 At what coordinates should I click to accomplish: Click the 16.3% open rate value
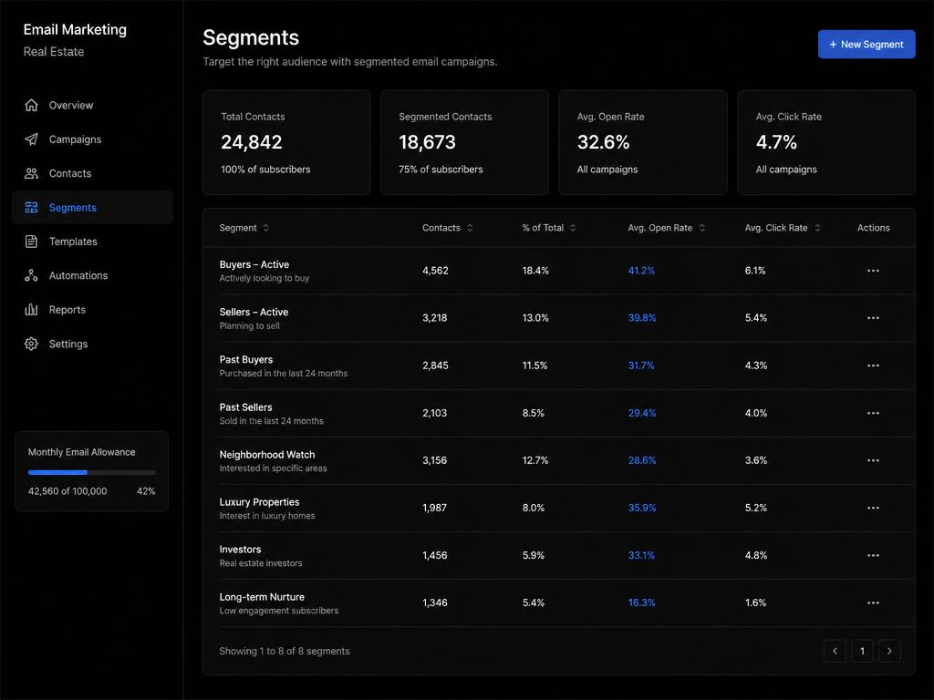[641, 602]
